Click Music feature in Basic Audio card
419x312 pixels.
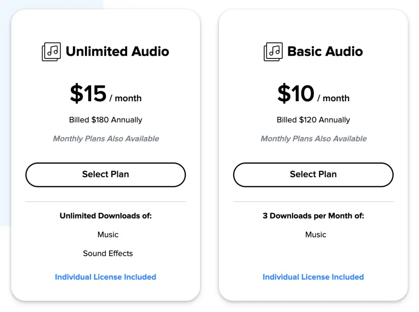[315, 235]
